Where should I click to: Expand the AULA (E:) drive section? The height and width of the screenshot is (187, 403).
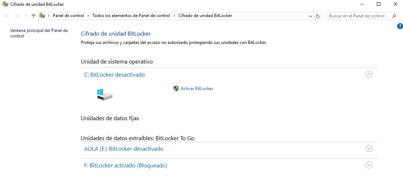(x=369, y=149)
